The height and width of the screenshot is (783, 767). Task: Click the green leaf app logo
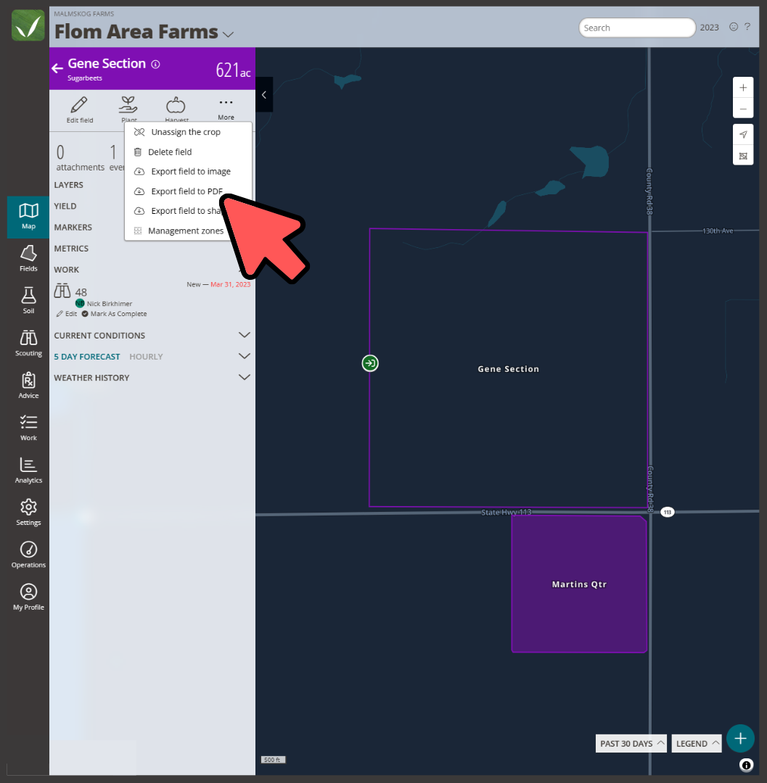coord(28,25)
